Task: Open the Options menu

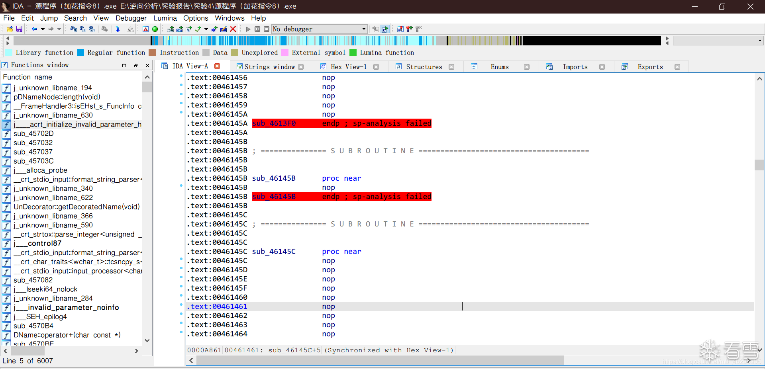Action: point(196,18)
